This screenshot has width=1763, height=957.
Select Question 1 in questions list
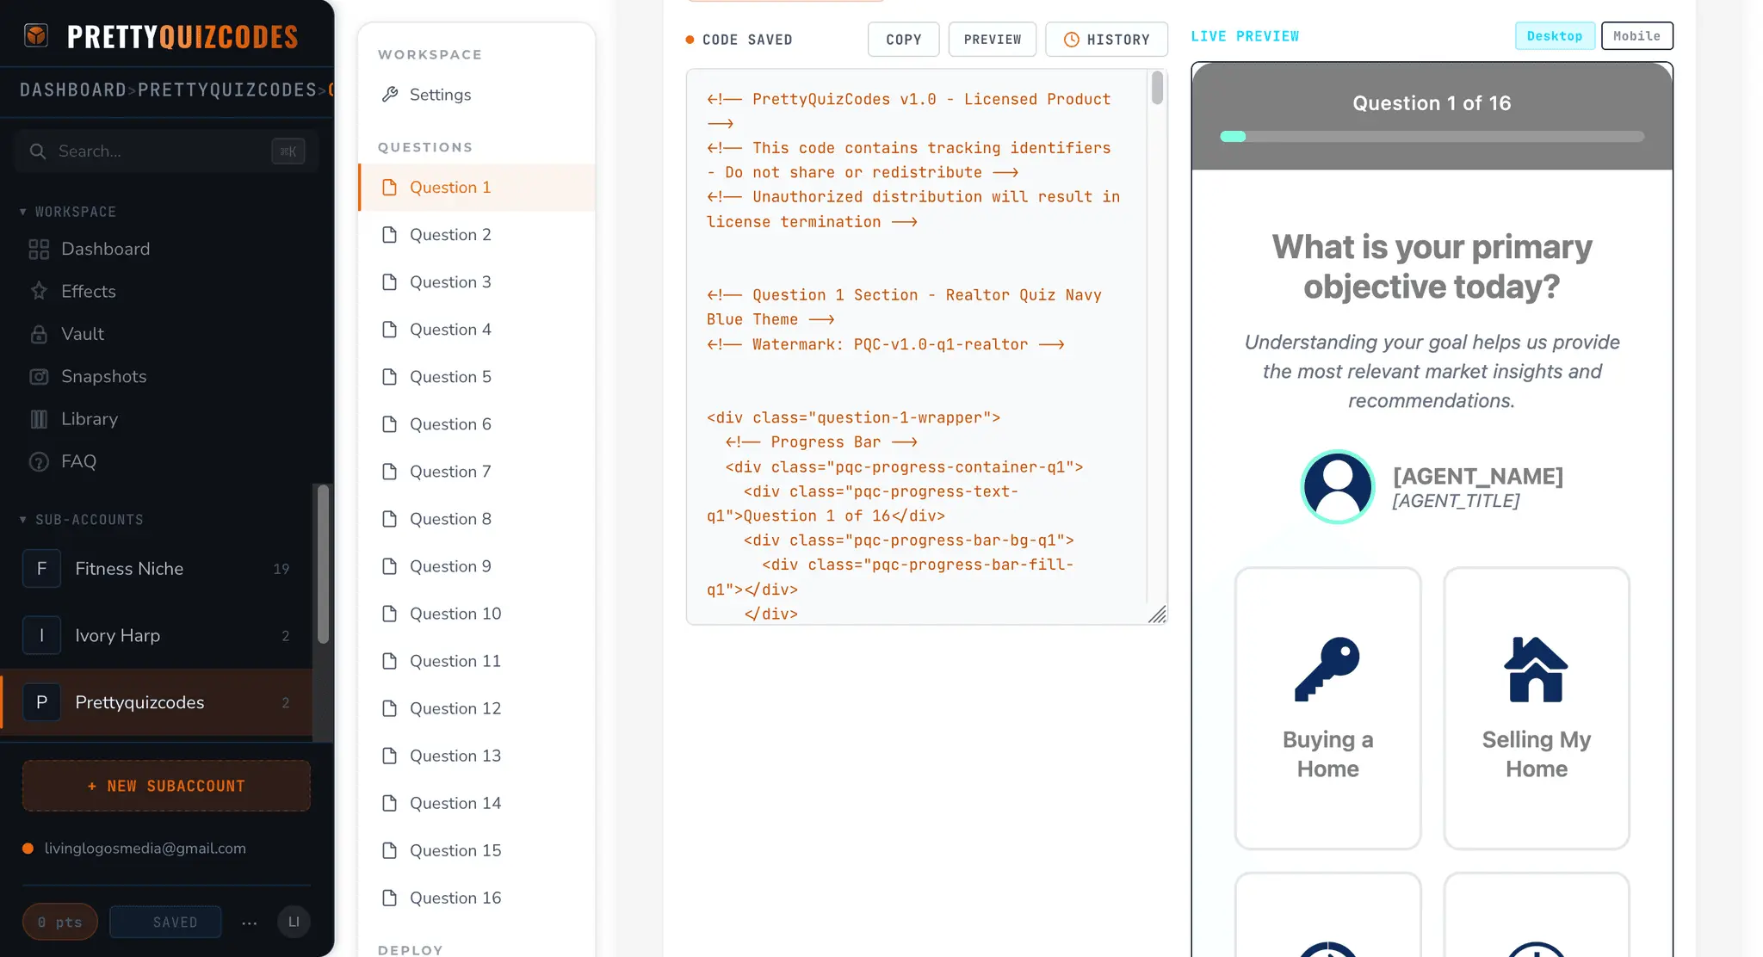click(x=477, y=188)
